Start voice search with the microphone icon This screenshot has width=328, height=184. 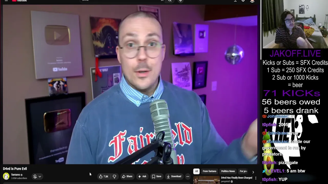[180, 1]
